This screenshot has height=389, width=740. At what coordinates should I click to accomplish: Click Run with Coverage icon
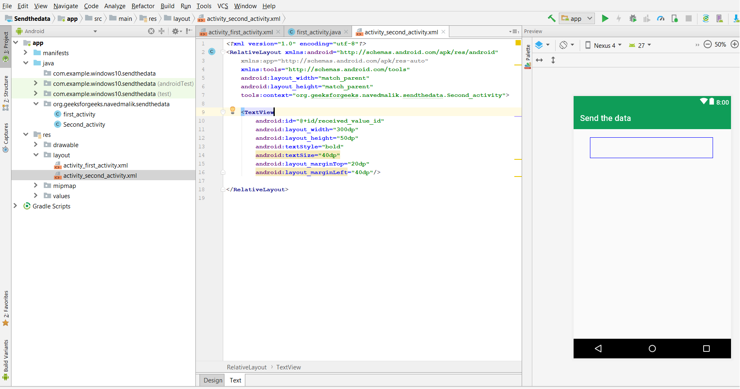(647, 18)
